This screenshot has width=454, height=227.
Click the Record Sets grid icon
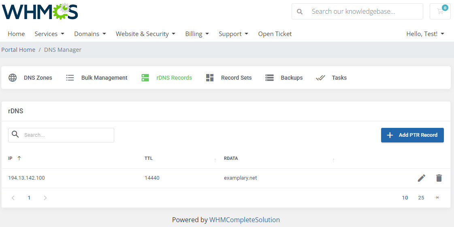210,78
